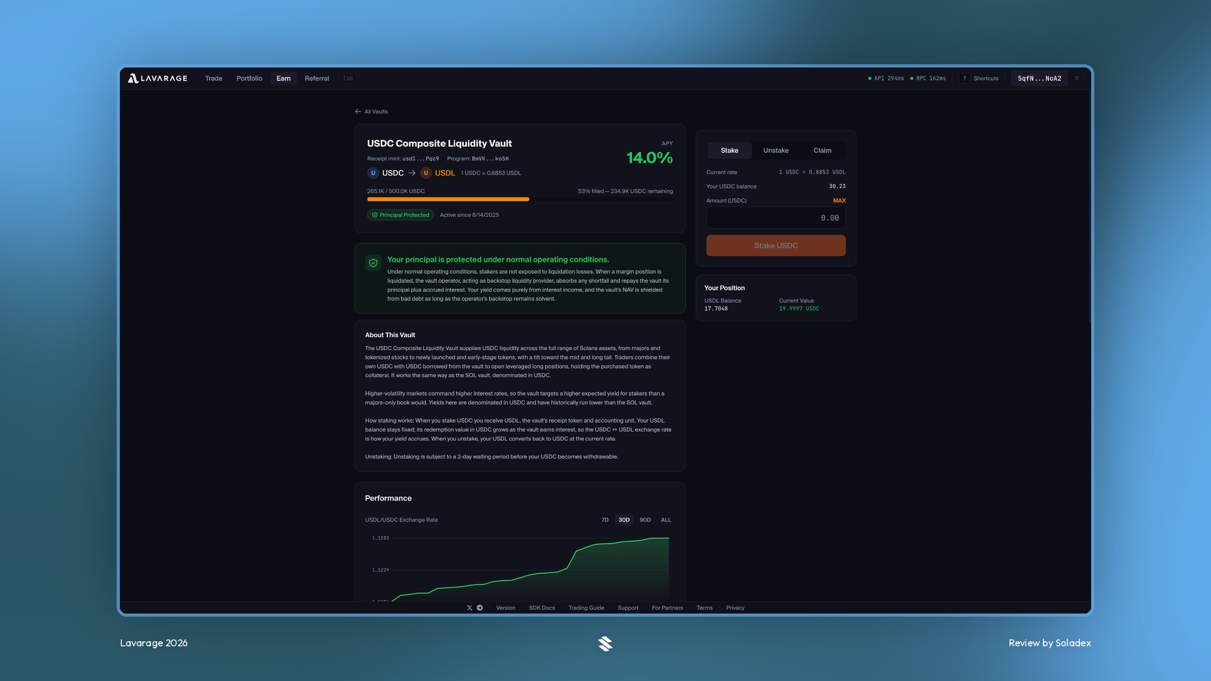
Task: Click the Current Value 19.9997 USDC
Action: [x=799, y=309]
